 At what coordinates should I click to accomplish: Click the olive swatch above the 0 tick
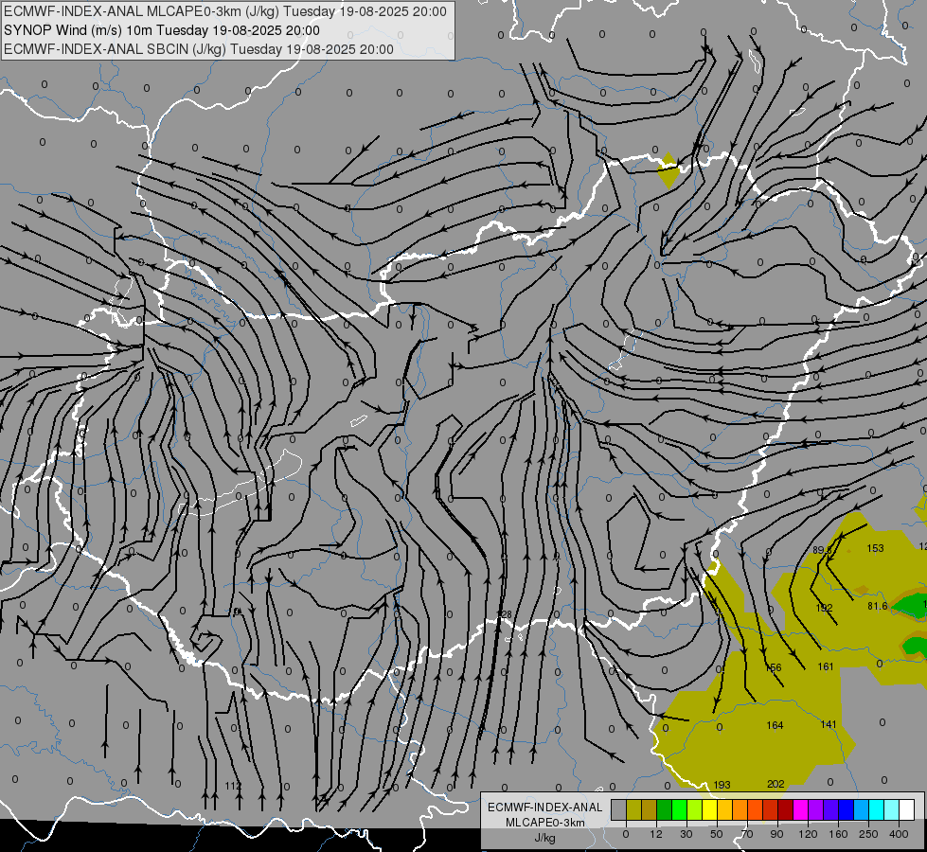point(633,810)
